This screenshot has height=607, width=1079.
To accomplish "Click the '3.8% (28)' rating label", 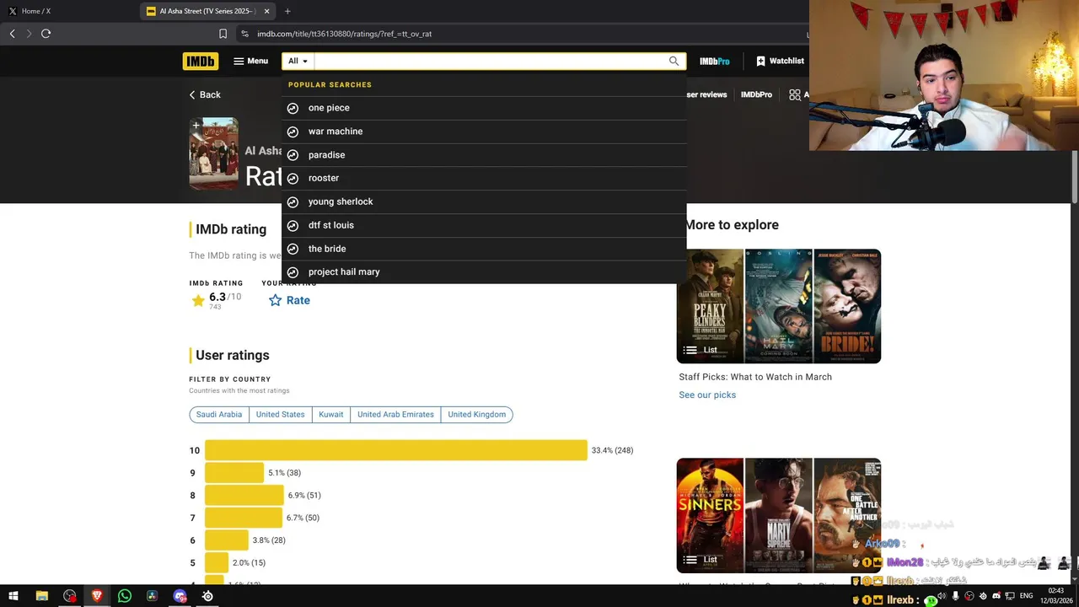I will (x=269, y=540).
